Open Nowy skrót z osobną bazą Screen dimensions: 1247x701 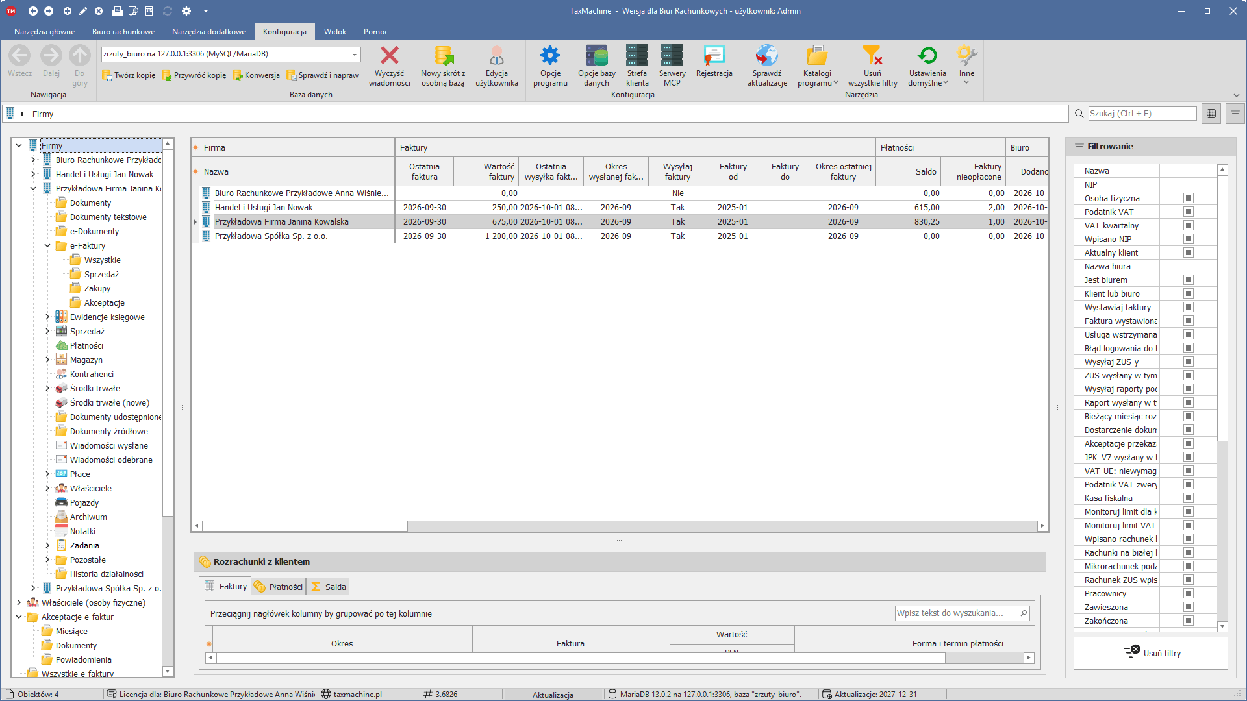point(443,66)
